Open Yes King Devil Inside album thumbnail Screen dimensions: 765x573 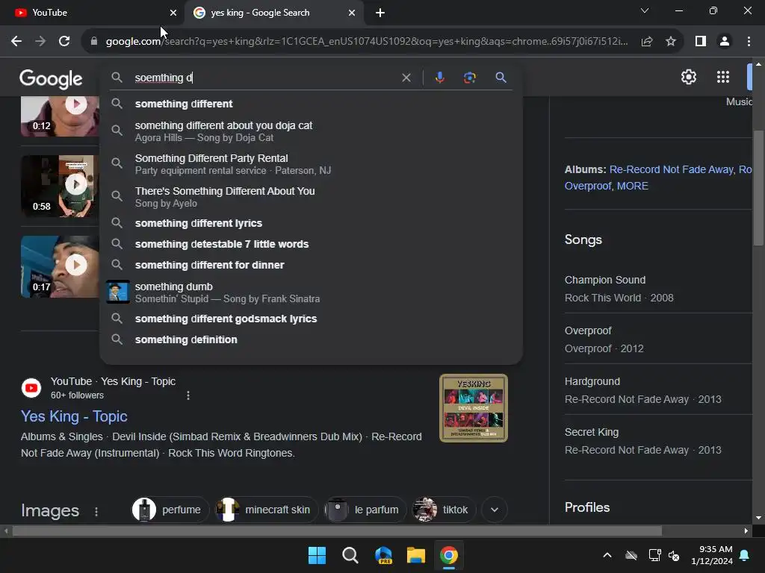click(473, 408)
